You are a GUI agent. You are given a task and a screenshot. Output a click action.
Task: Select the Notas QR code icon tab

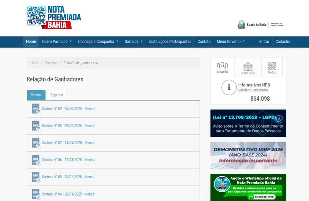pos(272,67)
